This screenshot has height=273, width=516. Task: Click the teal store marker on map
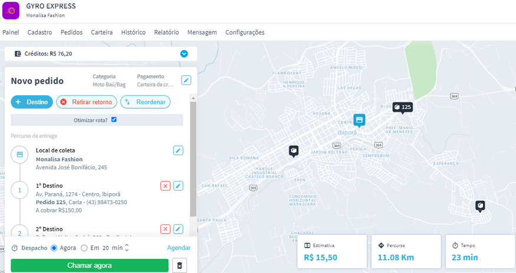(x=359, y=120)
